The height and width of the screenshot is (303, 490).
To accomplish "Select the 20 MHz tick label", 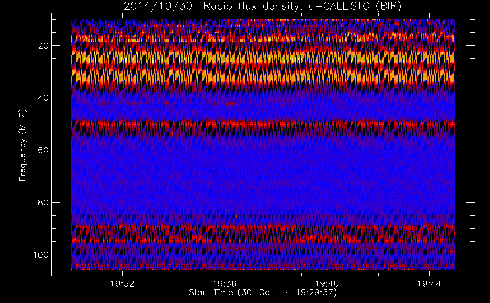I will 44,46.
